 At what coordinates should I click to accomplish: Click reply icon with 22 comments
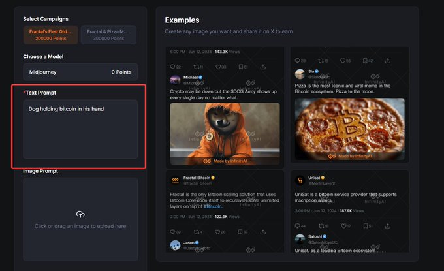click(x=172, y=67)
